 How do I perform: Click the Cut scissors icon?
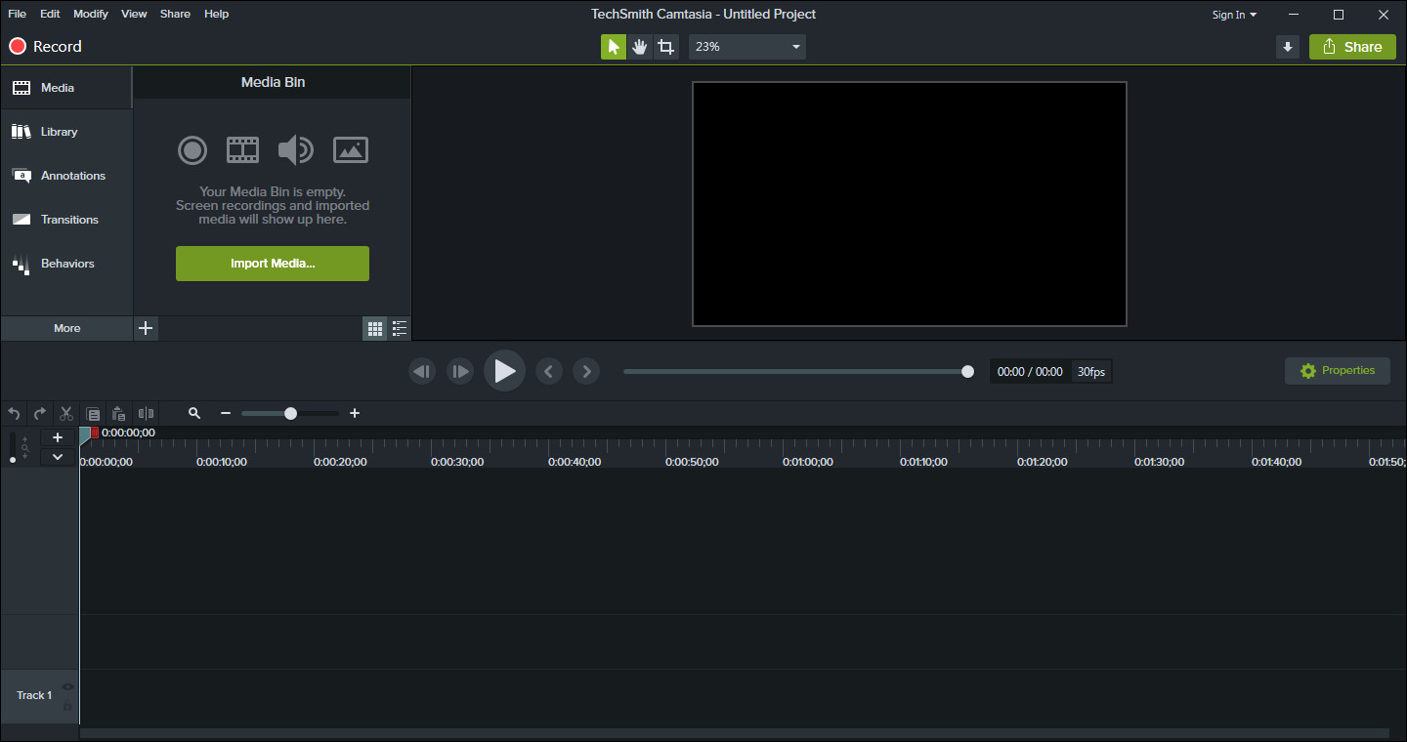point(66,414)
